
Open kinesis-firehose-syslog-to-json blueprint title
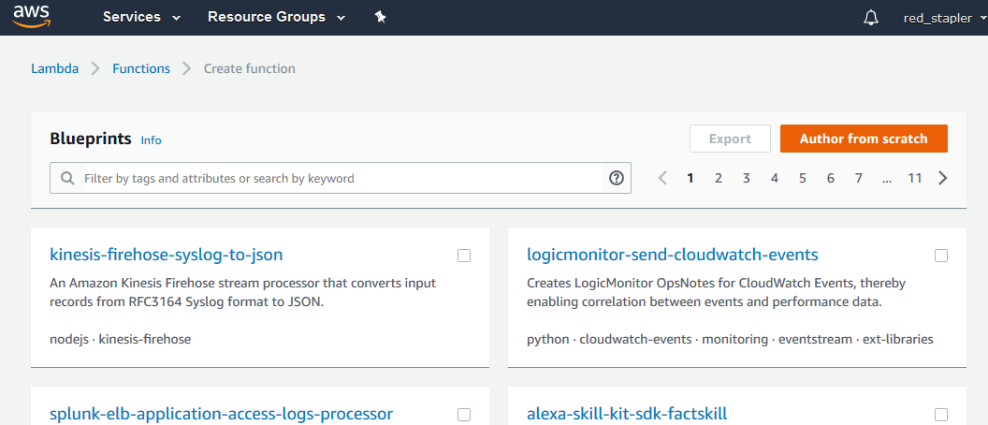[167, 255]
